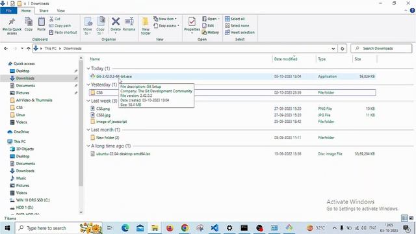The height and width of the screenshot is (234, 416).
Task: Switch to the Share ribbon tab
Action: coord(44,10)
